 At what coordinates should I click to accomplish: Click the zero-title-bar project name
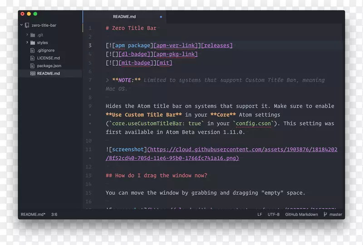point(44,25)
